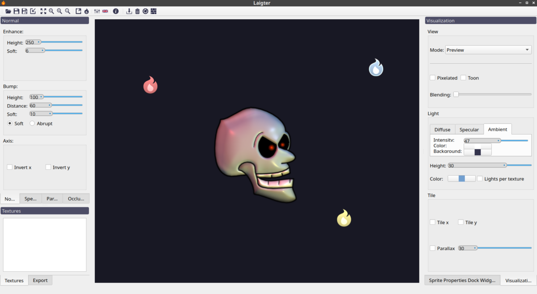
Task: Toggle the Pixelated checkbox
Action: (433, 78)
